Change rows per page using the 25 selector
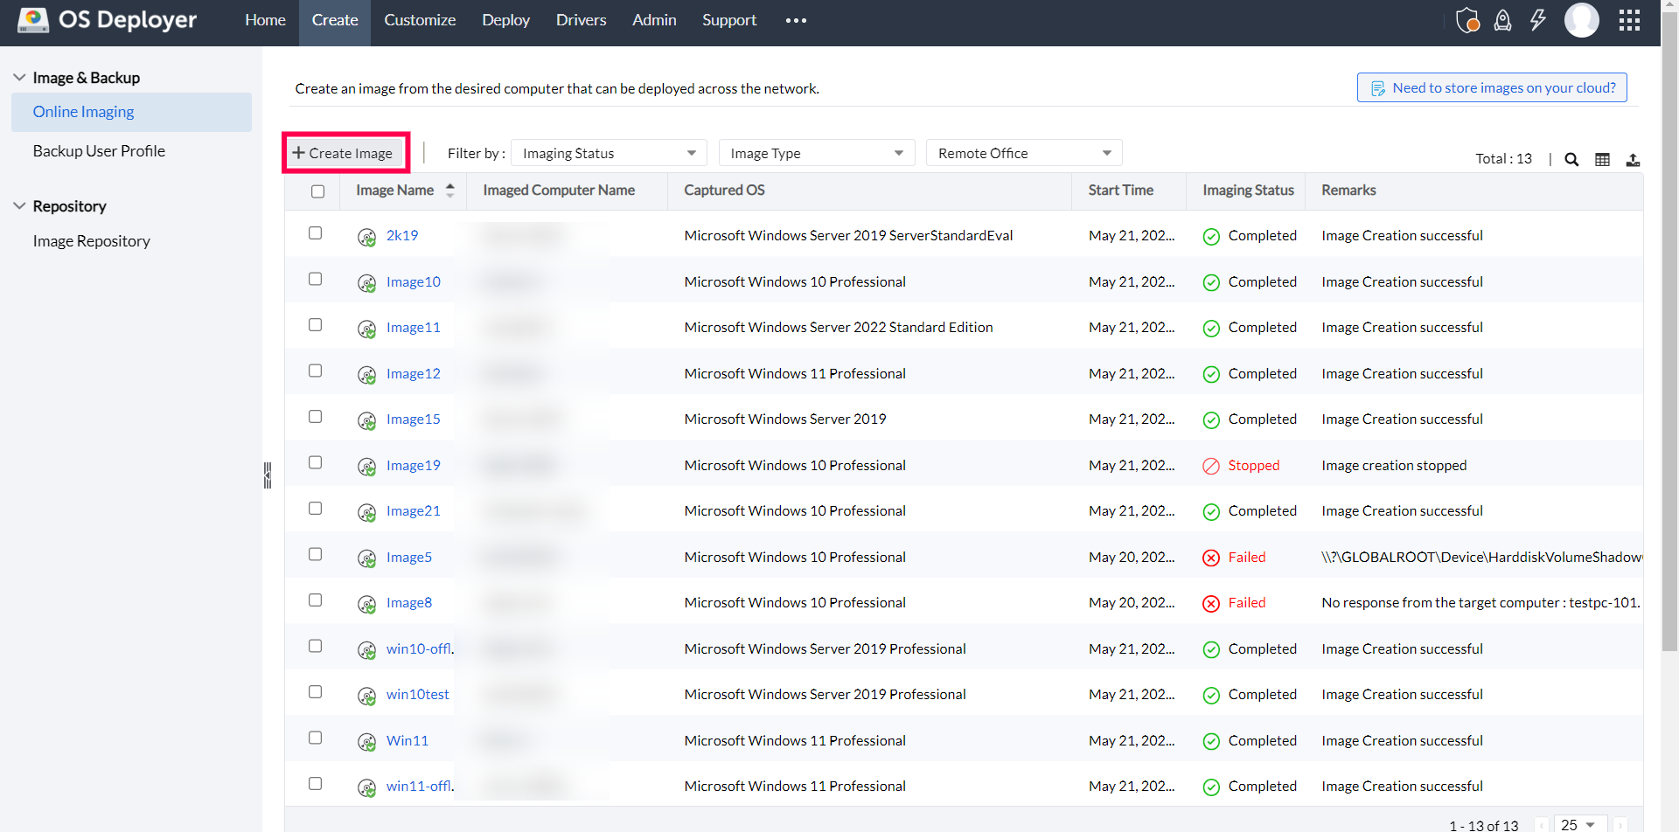The image size is (1679, 832). click(1578, 824)
